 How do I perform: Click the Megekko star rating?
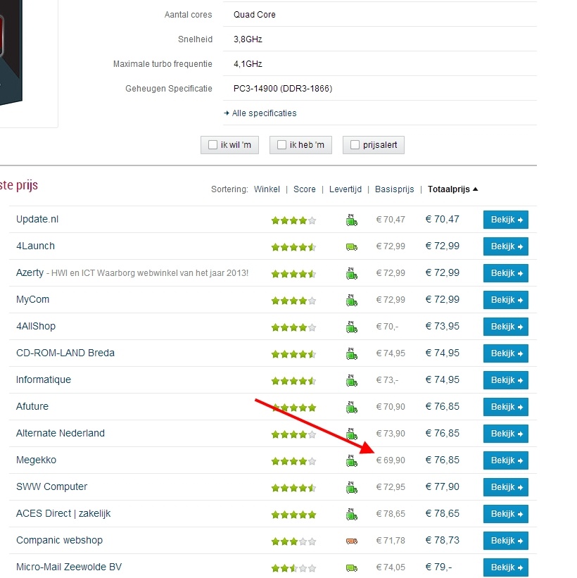pos(293,461)
